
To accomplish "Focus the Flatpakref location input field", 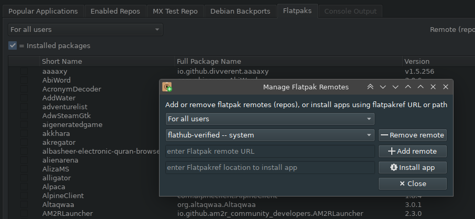I will click(270, 168).
